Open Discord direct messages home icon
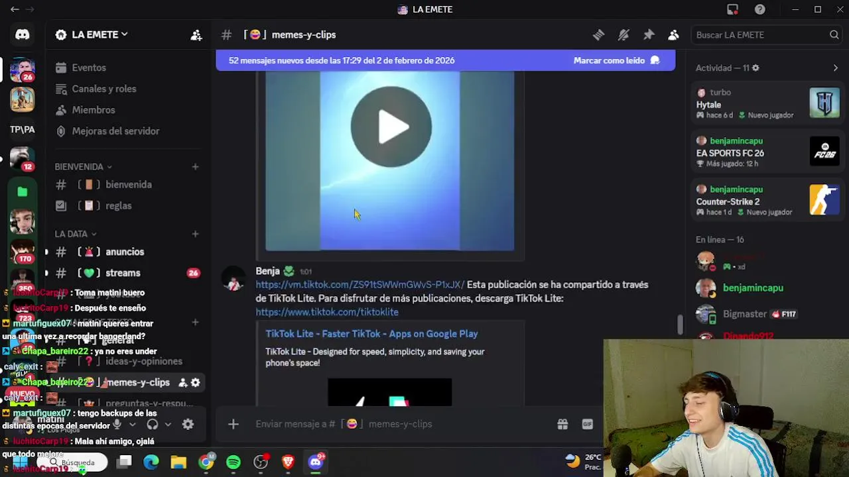The width and height of the screenshot is (849, 477). (22, 34)
